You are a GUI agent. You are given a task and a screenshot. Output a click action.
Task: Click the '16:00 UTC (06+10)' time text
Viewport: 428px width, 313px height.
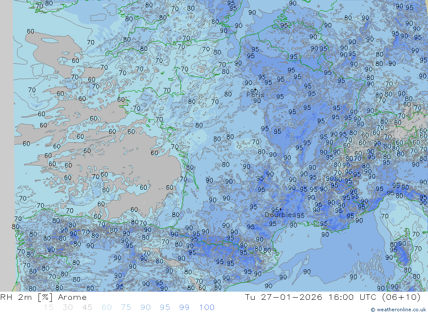click(374, 297)
